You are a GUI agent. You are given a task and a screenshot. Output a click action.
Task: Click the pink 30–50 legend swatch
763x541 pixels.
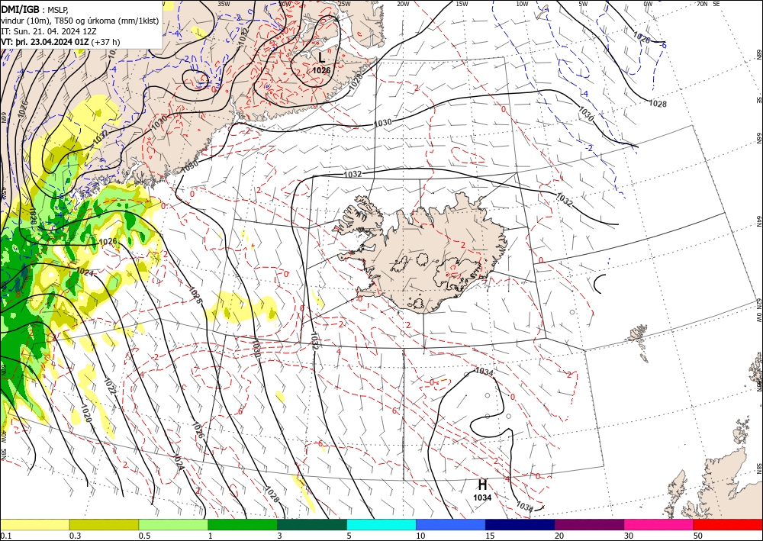659,524
